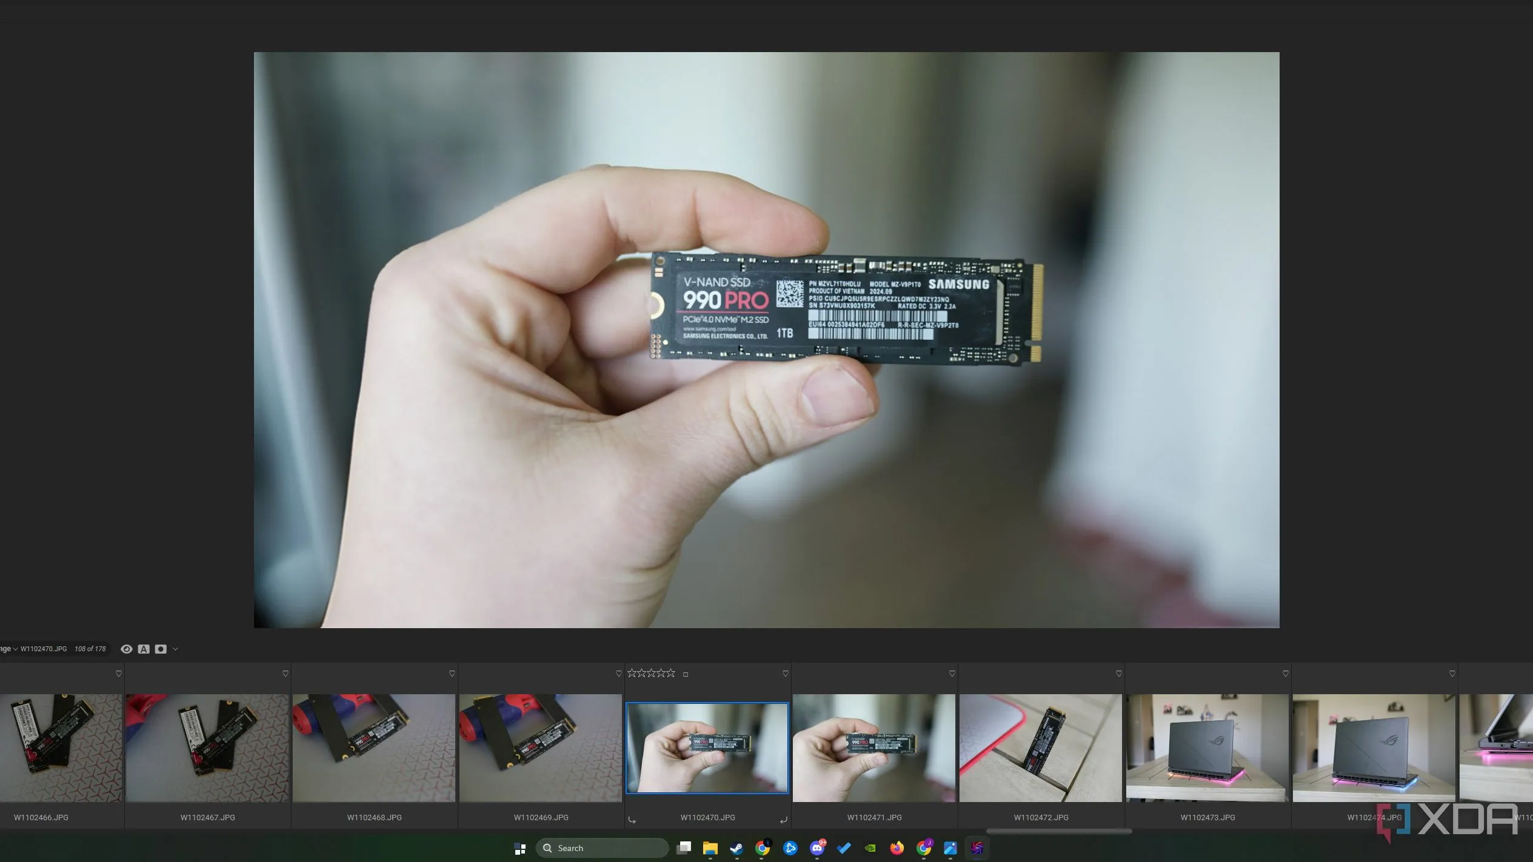
Task: Select the W1102474.JPG laptop thumbnail
Action: (x=1374, y=748)
